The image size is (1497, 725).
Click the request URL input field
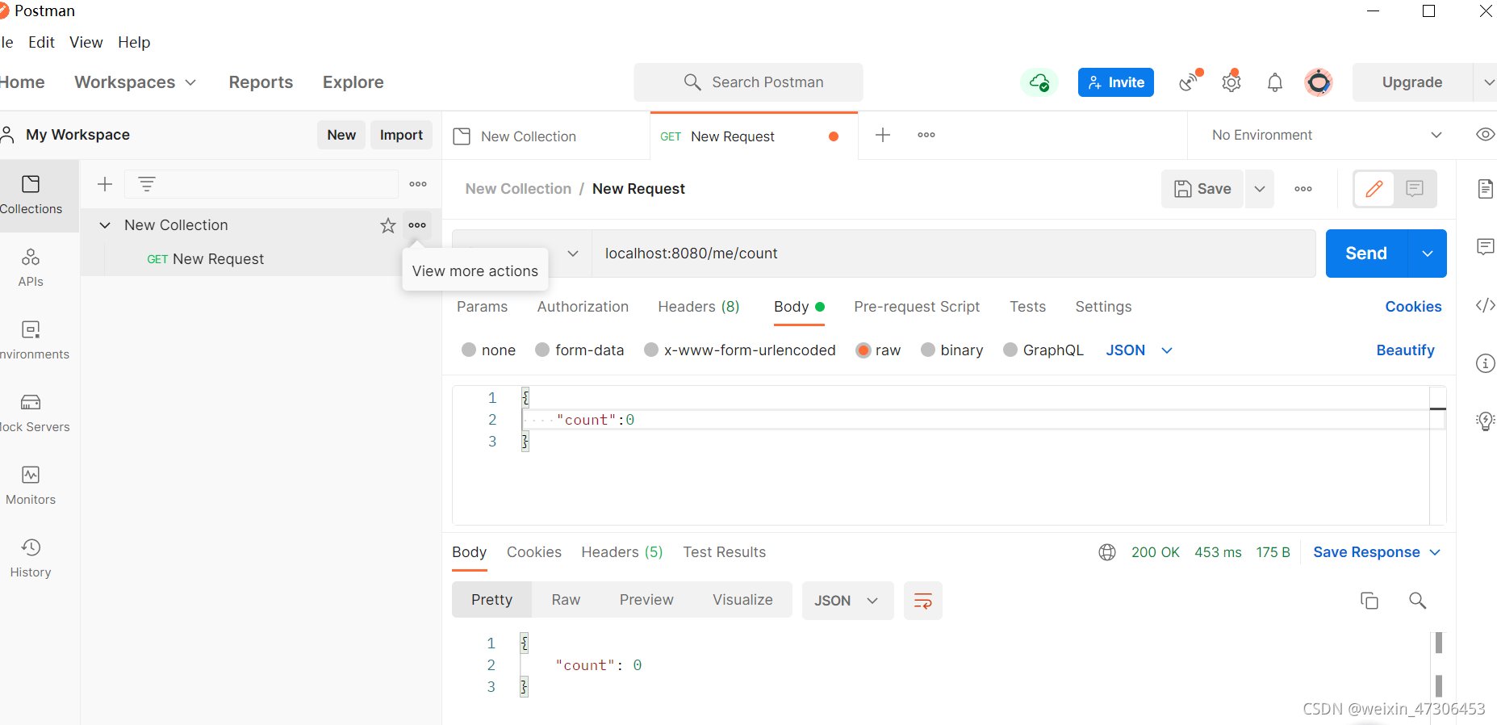[x=954, y=254]
